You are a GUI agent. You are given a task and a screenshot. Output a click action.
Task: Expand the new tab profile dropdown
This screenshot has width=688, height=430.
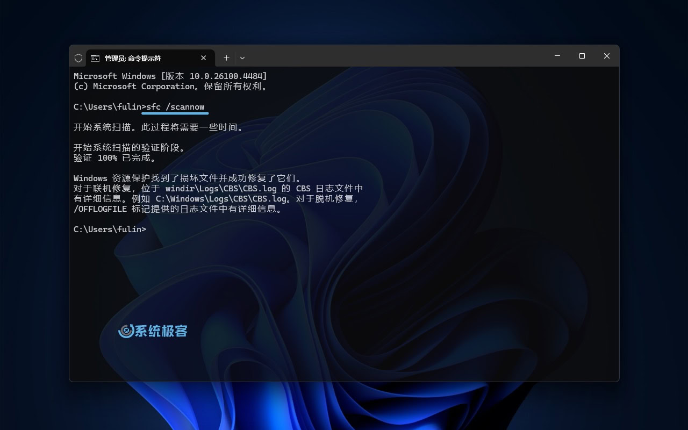(242, 58)
